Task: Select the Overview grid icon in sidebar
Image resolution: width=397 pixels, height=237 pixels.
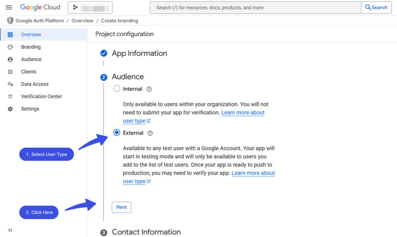Action: click(10, 34)
